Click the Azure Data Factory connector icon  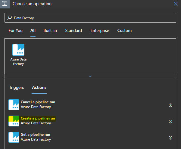pos(18,49)
